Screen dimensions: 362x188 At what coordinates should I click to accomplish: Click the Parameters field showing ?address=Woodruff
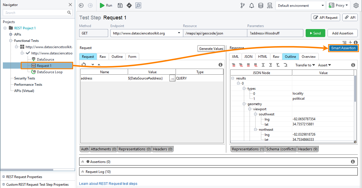point(275,33)
